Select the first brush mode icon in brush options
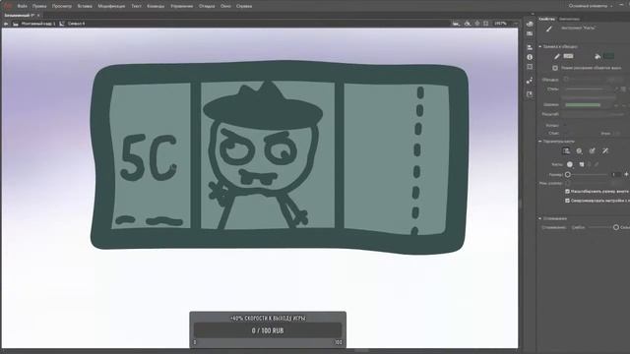The width and height of the screenshot is (630, 354). click(x=566, y=150)
